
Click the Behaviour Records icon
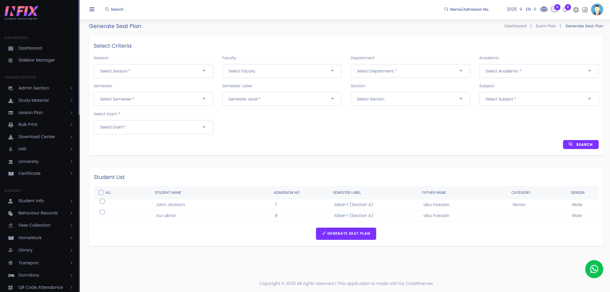tap(11, 213)
